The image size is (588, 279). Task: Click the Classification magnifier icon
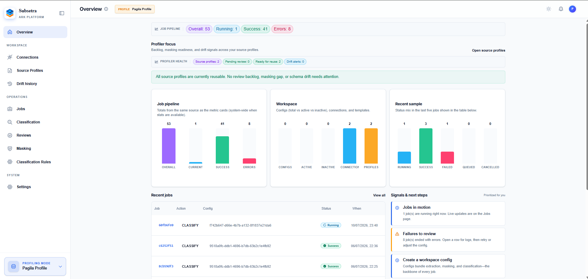[x=10, y=122]
